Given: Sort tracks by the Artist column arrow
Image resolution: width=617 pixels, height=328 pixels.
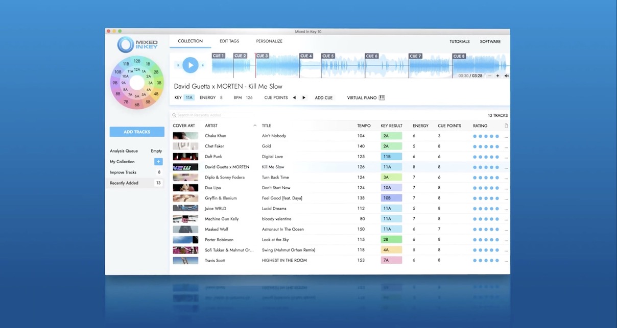Looking at the screenshot, I should point(255,125).
